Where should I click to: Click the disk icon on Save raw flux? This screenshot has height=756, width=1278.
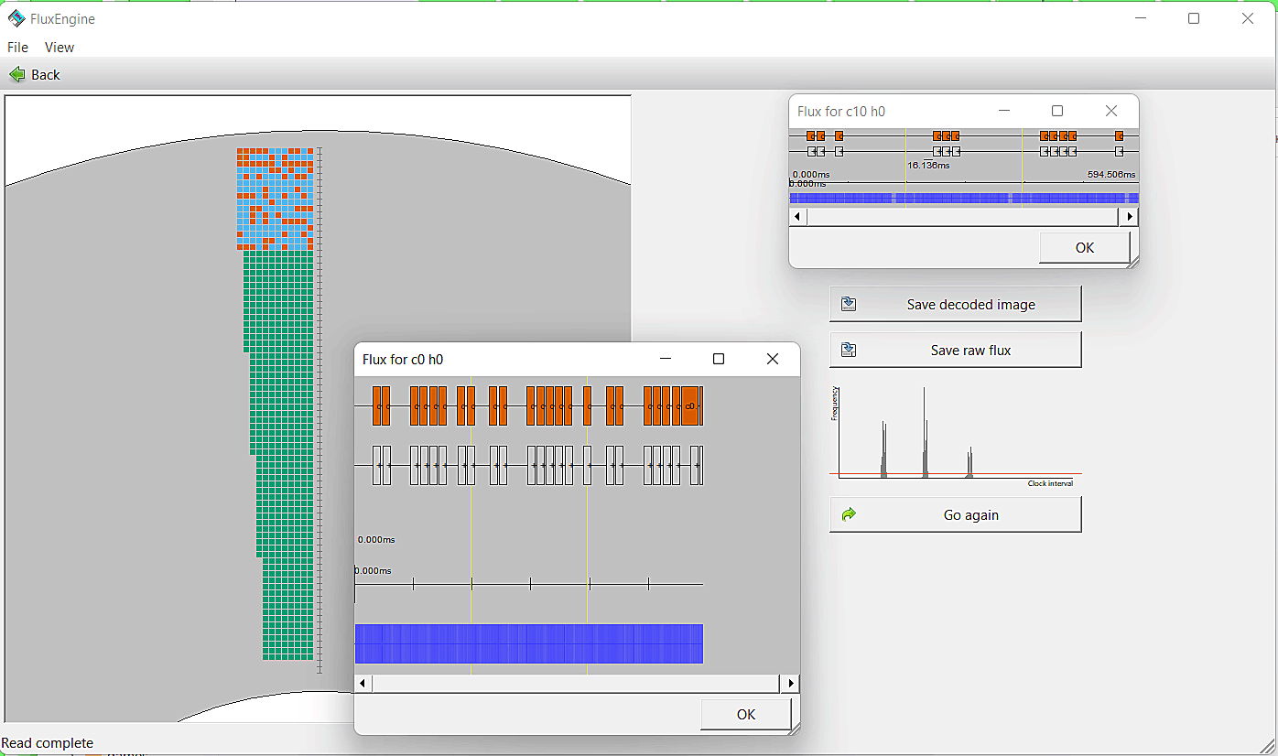coord(849,350)
